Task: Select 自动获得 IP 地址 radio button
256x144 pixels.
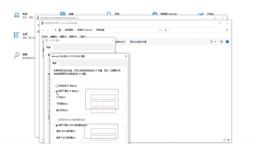Action: tap(57, 86)
